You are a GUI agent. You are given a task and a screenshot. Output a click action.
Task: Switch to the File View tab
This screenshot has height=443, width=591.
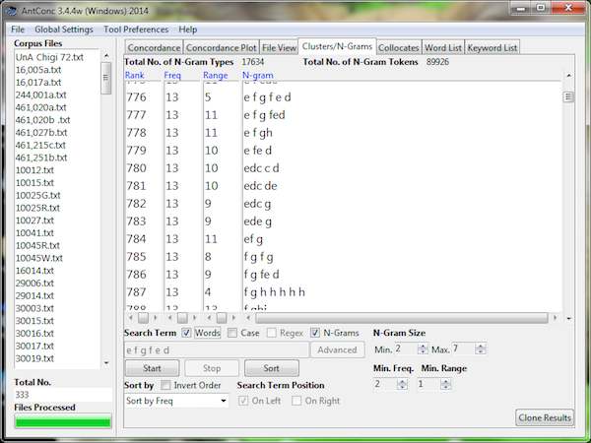(x=279, y=48)
